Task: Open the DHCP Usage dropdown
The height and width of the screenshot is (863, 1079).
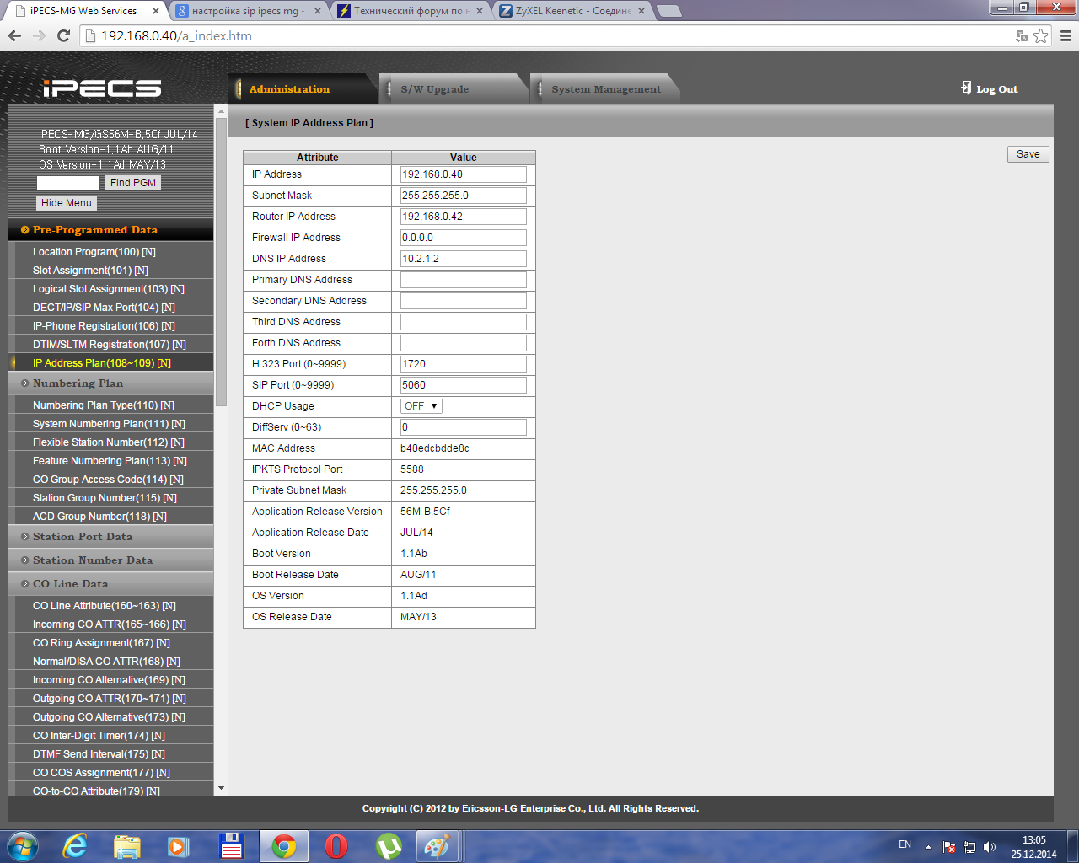Action: [421, 406]
